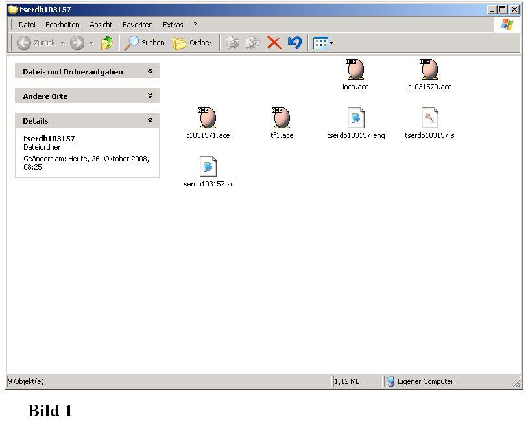This screenshot has height=428, width=528.
Task: Expand the Datei- und Ordneraufgaben panel
Action: click(x=150, y=71)
